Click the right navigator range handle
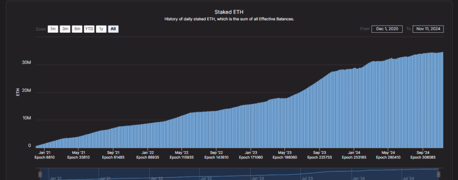 click(x=438, y=174)
